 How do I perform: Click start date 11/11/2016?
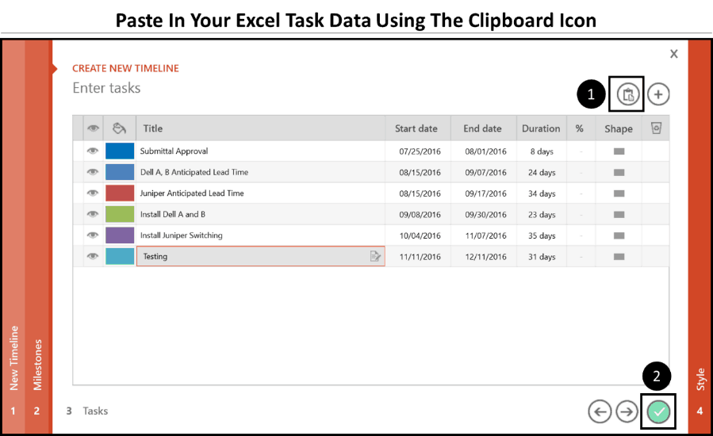(420, 257)
